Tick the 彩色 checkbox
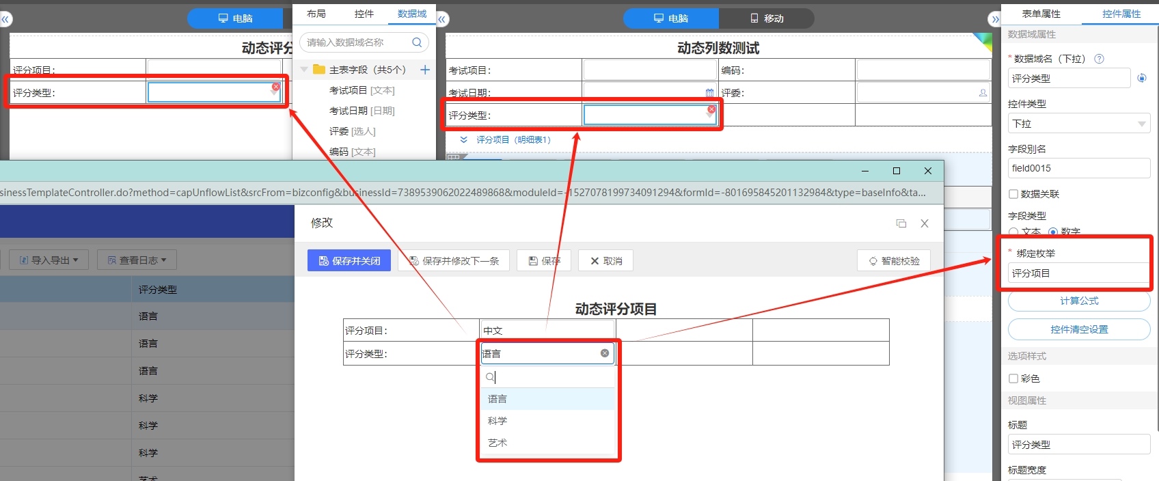The image size is (1159, 481). (1013, 379)
